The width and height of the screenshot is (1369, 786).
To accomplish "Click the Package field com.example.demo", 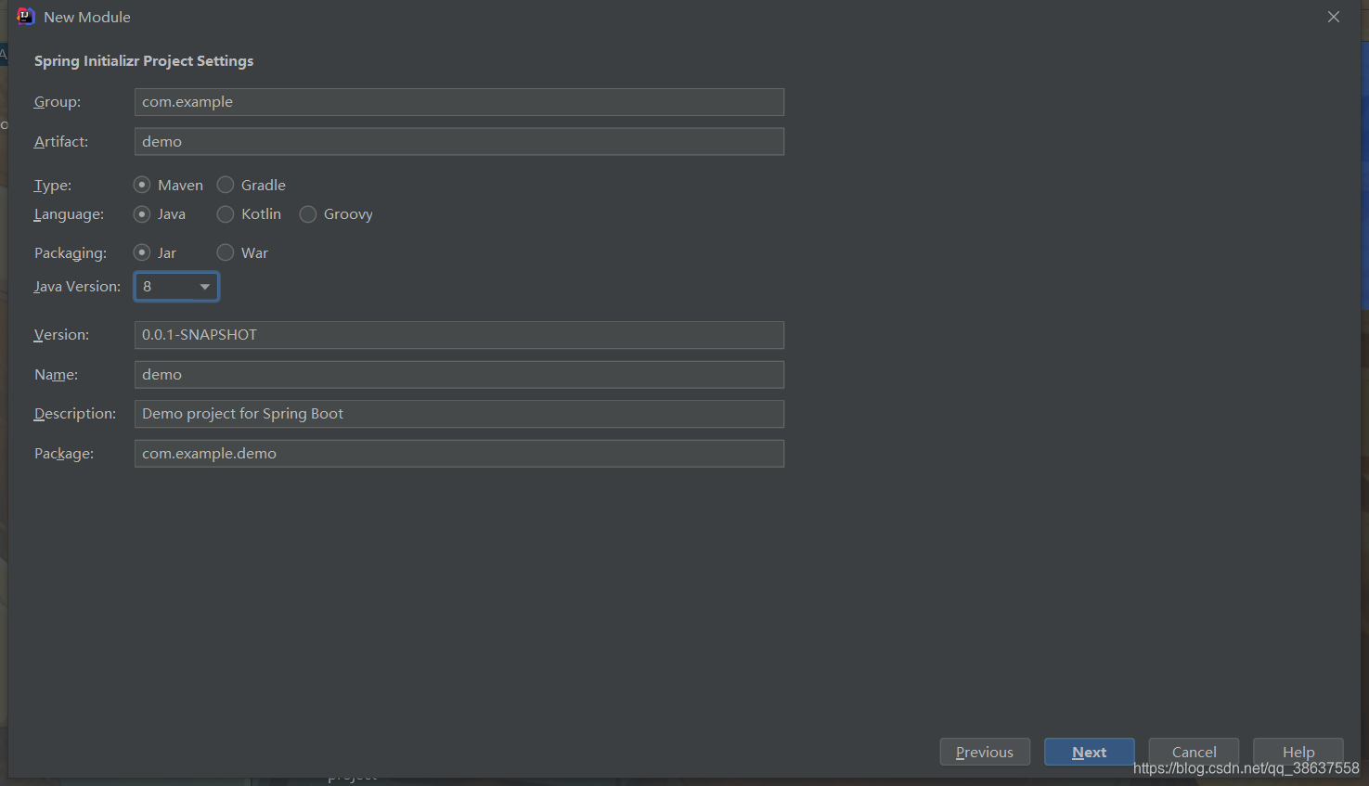I will point(459,454).
